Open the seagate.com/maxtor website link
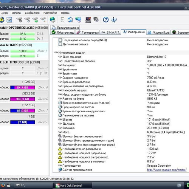The height and width of the screenshot is (189, 189). pos(167,170)
